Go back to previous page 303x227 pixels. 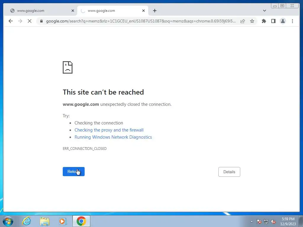[11, 21]
